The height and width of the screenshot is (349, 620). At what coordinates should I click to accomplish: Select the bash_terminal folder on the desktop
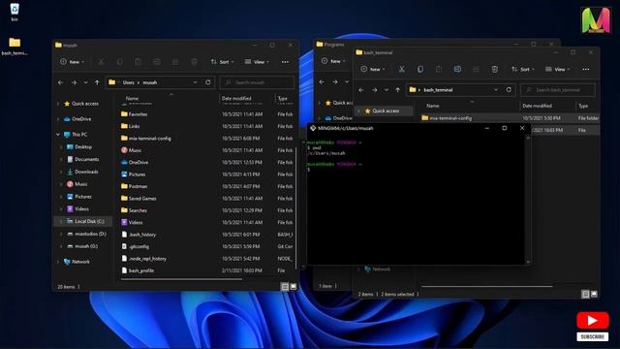pyautogui.click(x=15, y=47)
